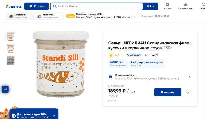Image resolution: width=205 pixels, height=119 pixels.
Task: Open the 72 отзыва reviews link
Action: coord(133,55)
